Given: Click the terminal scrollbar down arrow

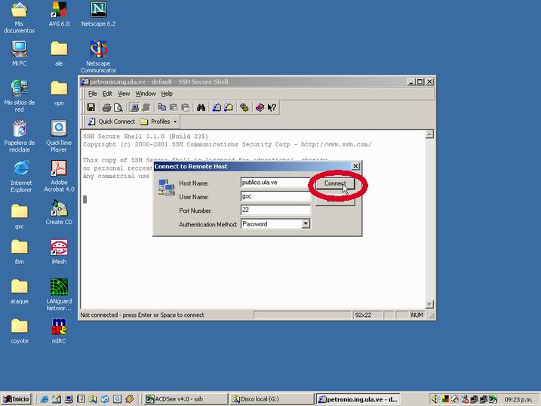Looking at the screenshot, I should [429, 304].
